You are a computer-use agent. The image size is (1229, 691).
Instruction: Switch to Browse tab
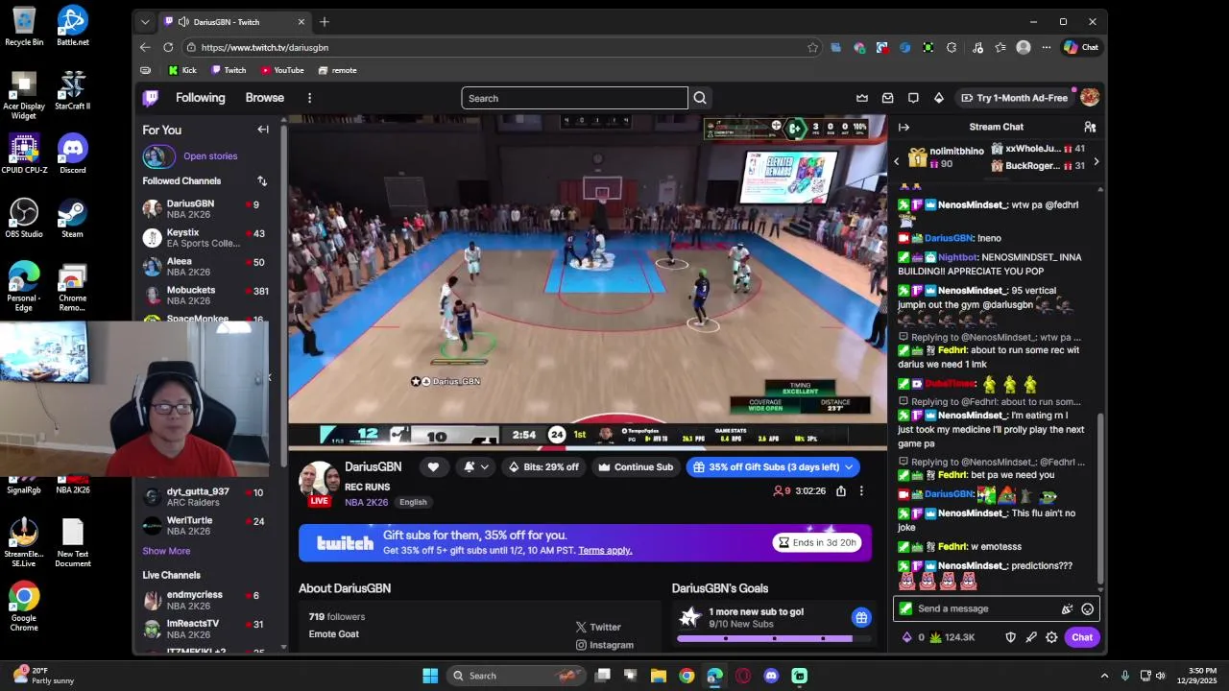click(x=264, y=98)
